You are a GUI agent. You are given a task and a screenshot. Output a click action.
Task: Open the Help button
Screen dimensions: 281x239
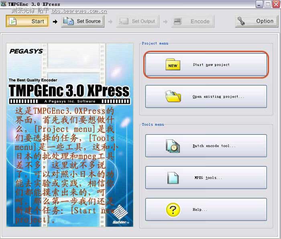pos(206,209)
